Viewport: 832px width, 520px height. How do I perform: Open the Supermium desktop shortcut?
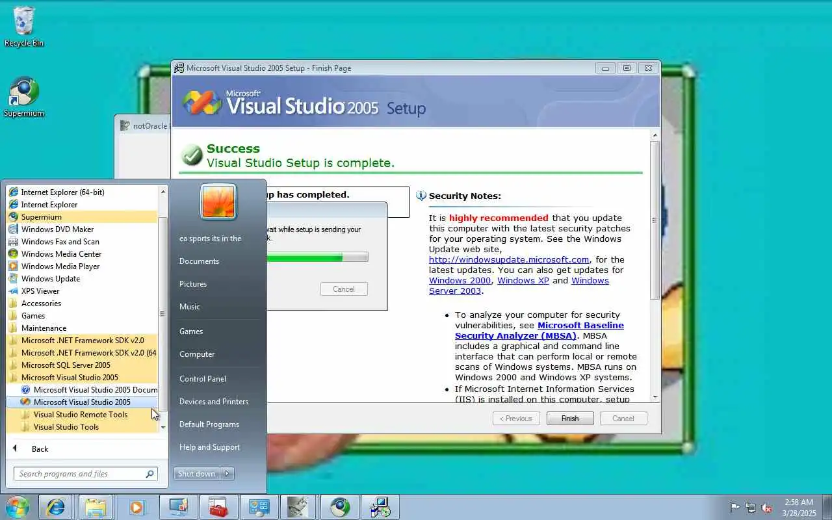pos(24,97)
